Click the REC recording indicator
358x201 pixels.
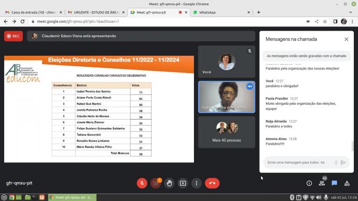tap(13, 36)
